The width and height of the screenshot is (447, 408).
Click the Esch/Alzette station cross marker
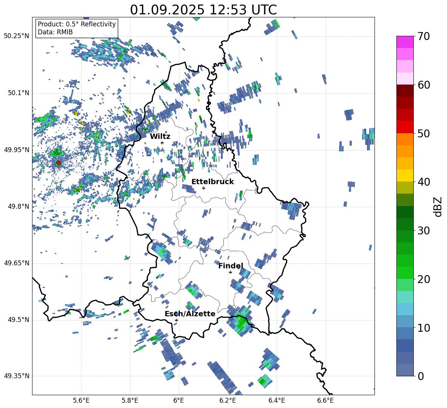coord(176,320)
